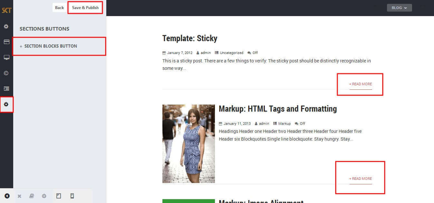
Task: Open the copyright footer icon in sidebar
Action: click(x=6, y=73)
